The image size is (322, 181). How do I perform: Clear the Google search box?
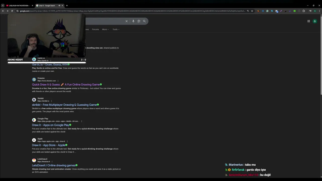click(x=127, y=21)
